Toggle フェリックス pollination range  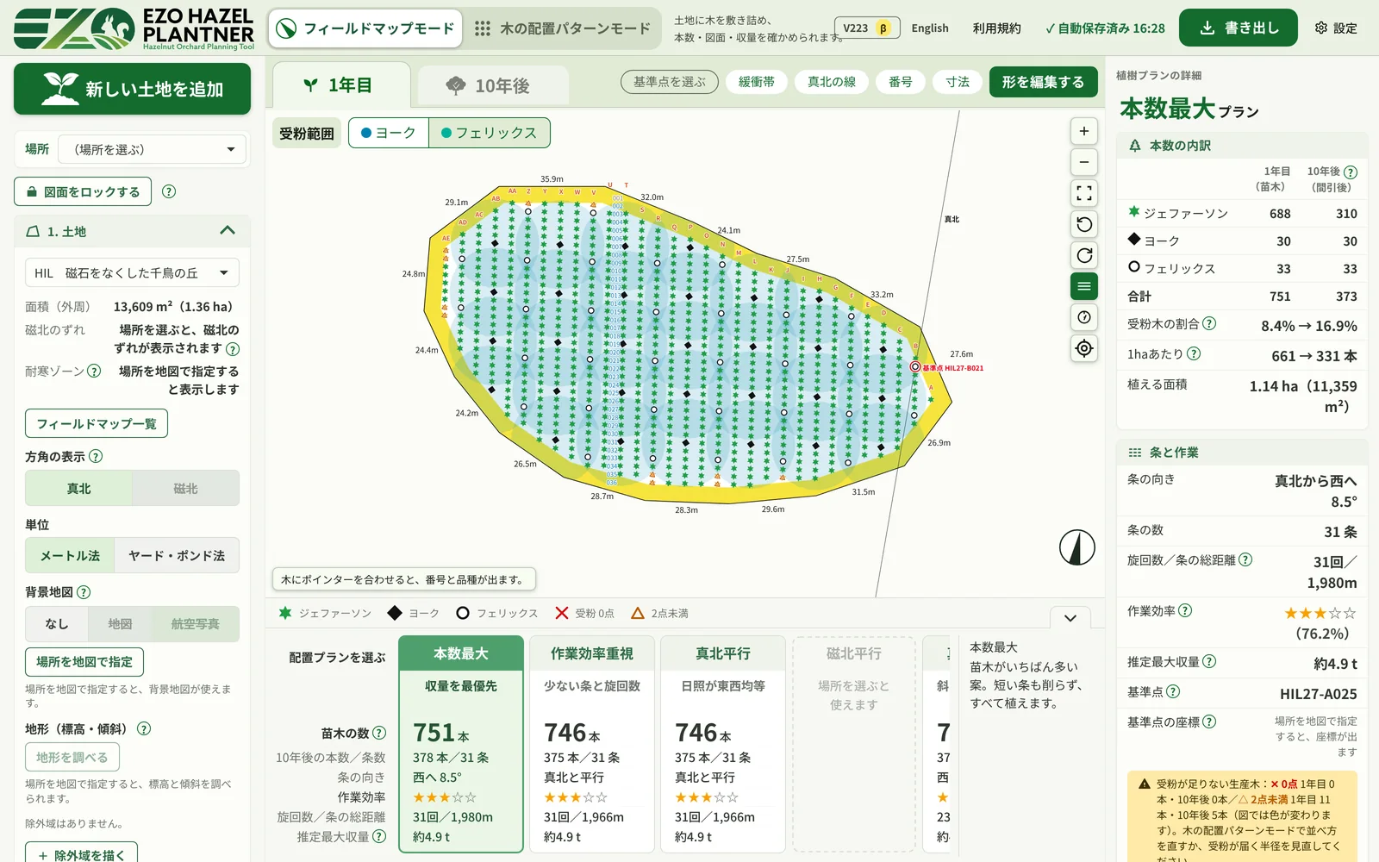(489, 133)
